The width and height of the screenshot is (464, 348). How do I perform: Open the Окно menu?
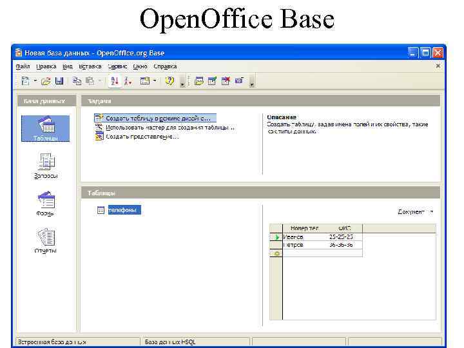140,66
